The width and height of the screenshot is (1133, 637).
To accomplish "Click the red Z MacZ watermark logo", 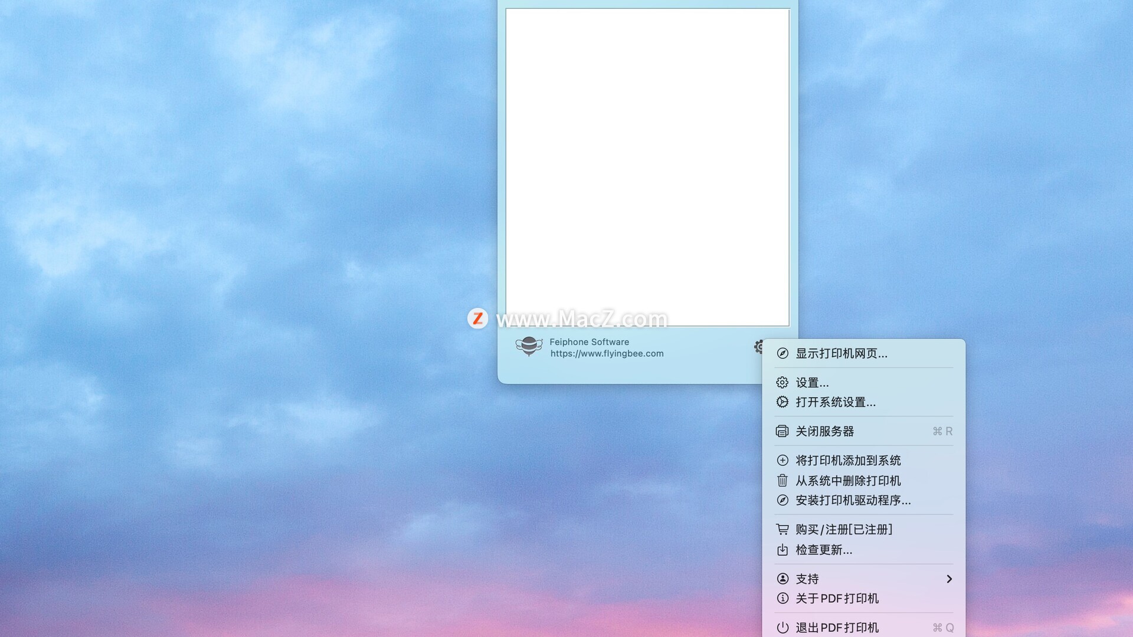I will [x=477, y=318].
